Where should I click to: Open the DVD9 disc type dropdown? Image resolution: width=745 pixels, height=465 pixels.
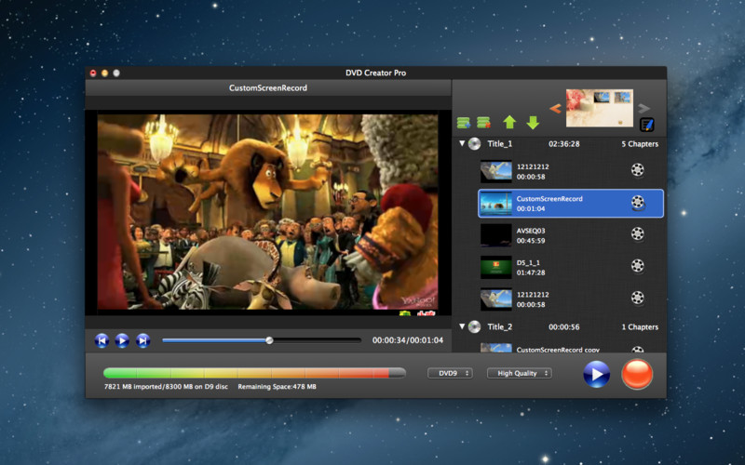point(450,373)
